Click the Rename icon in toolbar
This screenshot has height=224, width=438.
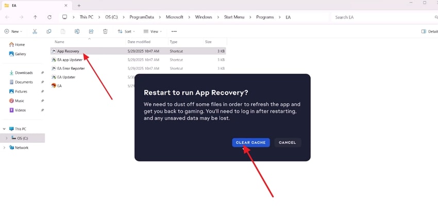tap(77, 31)
